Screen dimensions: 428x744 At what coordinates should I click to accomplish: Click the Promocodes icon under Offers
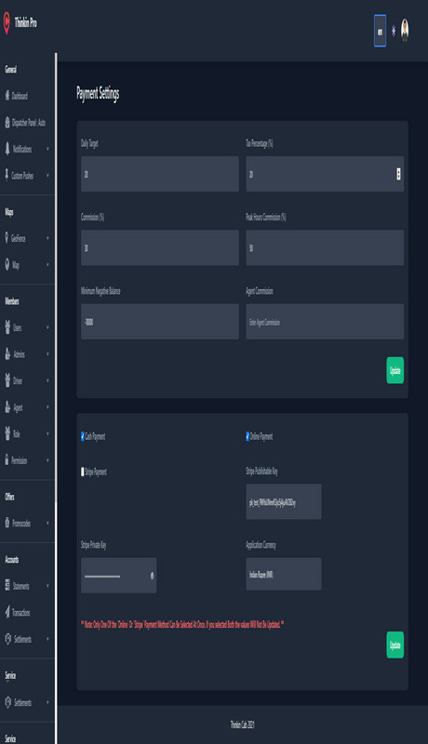[x=7, y=523]
